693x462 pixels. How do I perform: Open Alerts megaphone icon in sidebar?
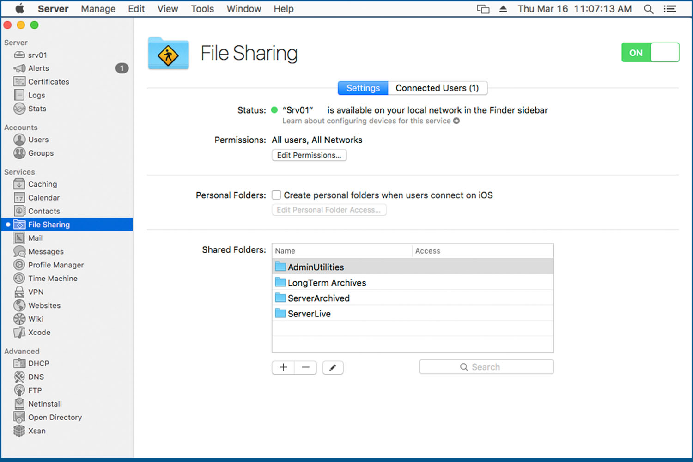point(19,68)
